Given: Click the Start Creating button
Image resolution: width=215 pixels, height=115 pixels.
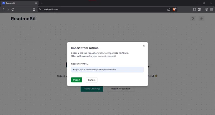Looking at the screenshot, I should click(92, 89).
